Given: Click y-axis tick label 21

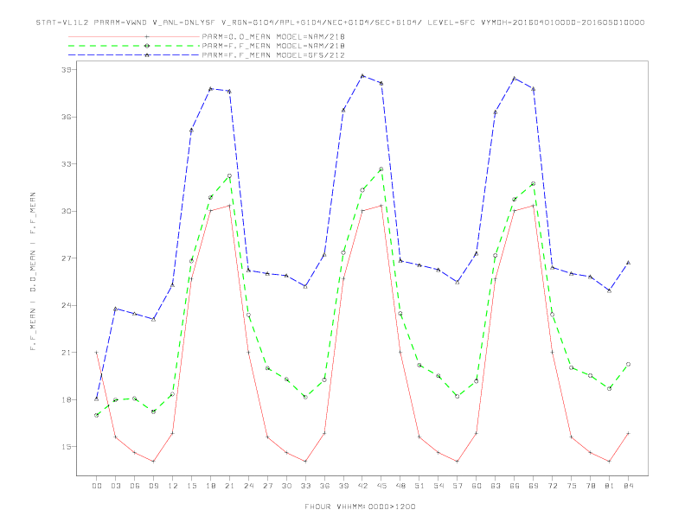Looking at the screenshot, I should point(66,353).
